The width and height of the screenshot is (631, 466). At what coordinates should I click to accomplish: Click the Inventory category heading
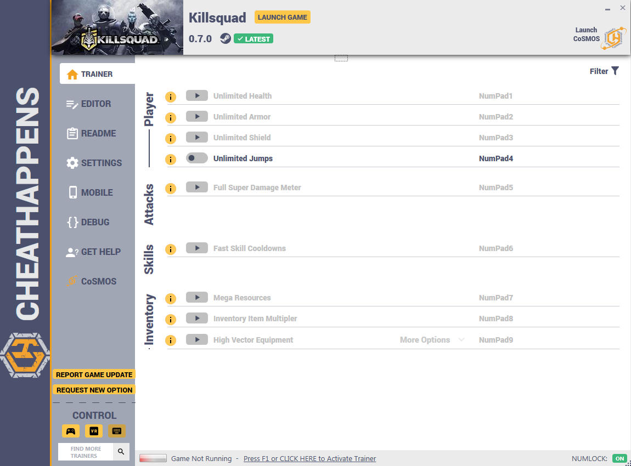[149, 320]
